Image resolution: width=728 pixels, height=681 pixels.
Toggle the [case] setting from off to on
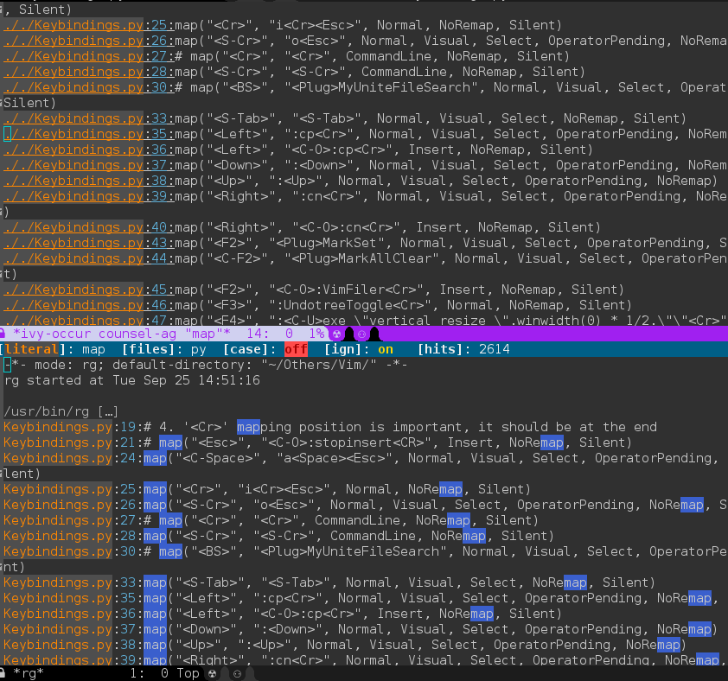coord(294,349)
